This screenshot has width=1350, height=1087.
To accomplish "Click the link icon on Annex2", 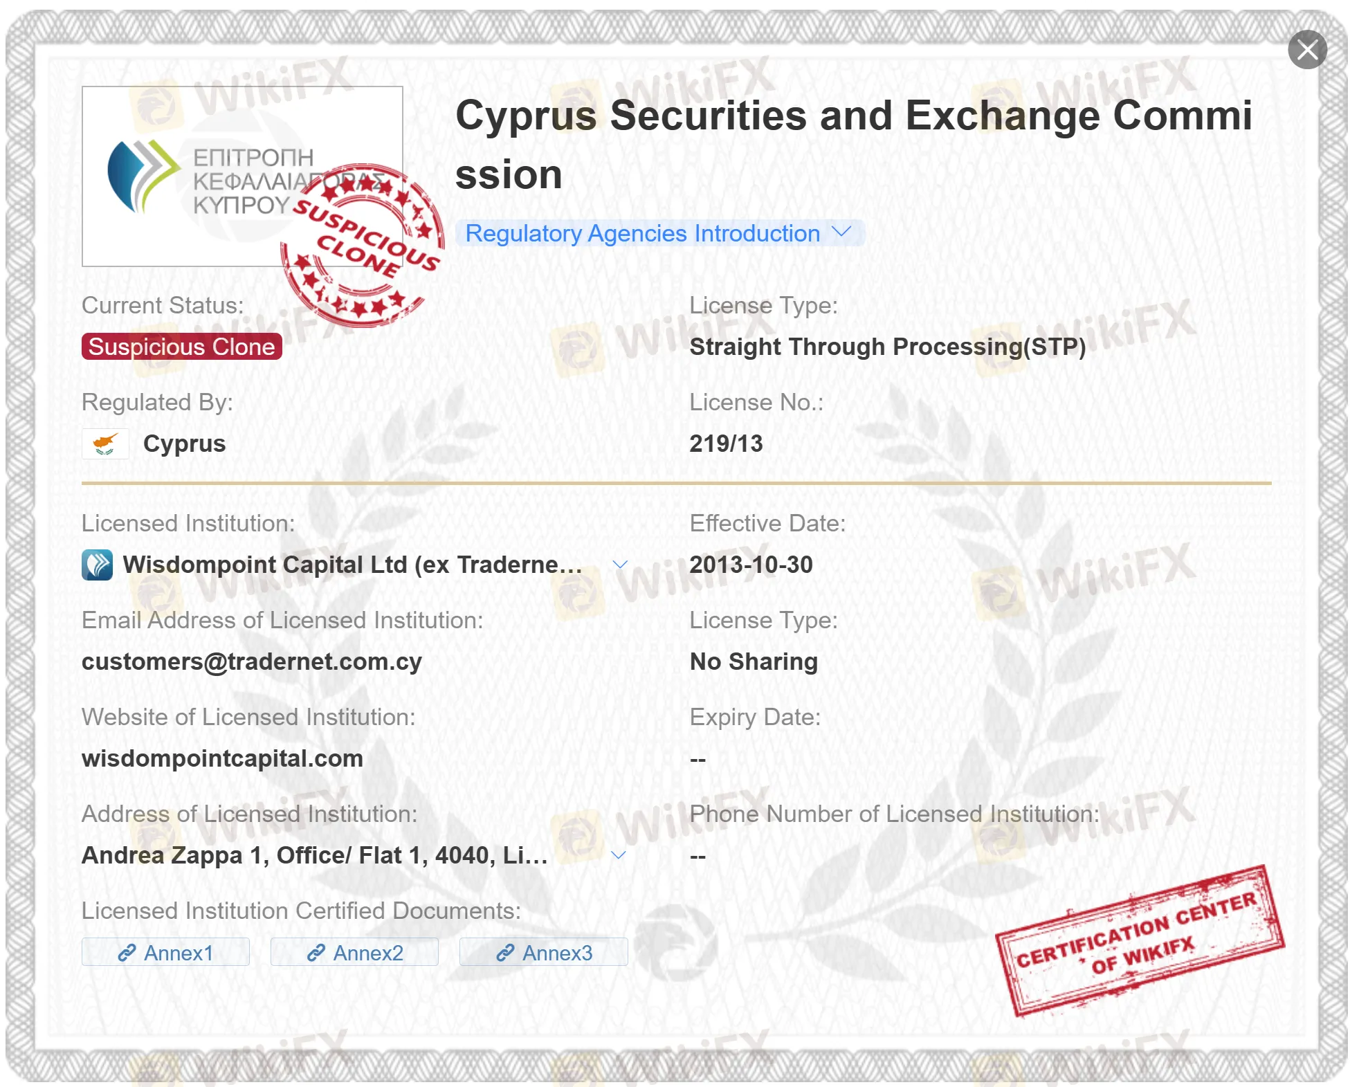I will coord(316,953).
